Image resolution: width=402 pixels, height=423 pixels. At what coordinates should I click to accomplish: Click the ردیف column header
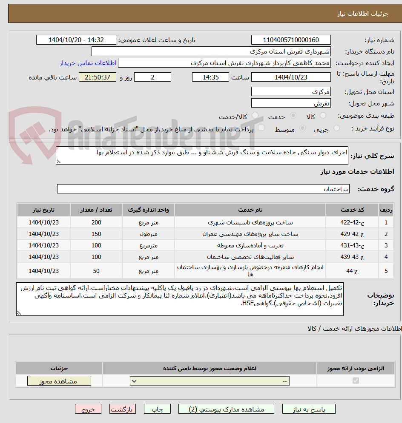tap(386, 210)
